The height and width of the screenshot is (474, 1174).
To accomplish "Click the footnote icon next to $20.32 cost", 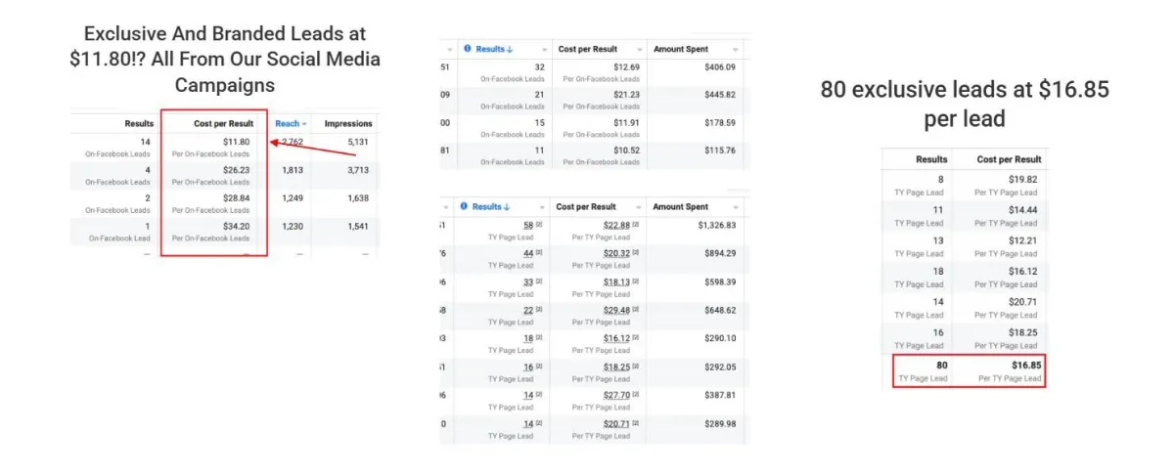I will [636, 254].
